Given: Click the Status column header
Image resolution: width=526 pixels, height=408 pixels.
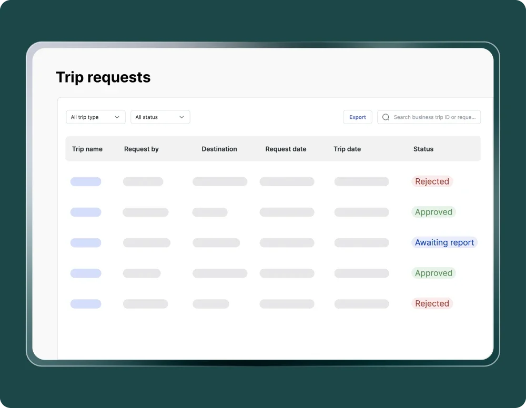Looking at the screenshot, I should pyautogui.click(x=423, y=149).
